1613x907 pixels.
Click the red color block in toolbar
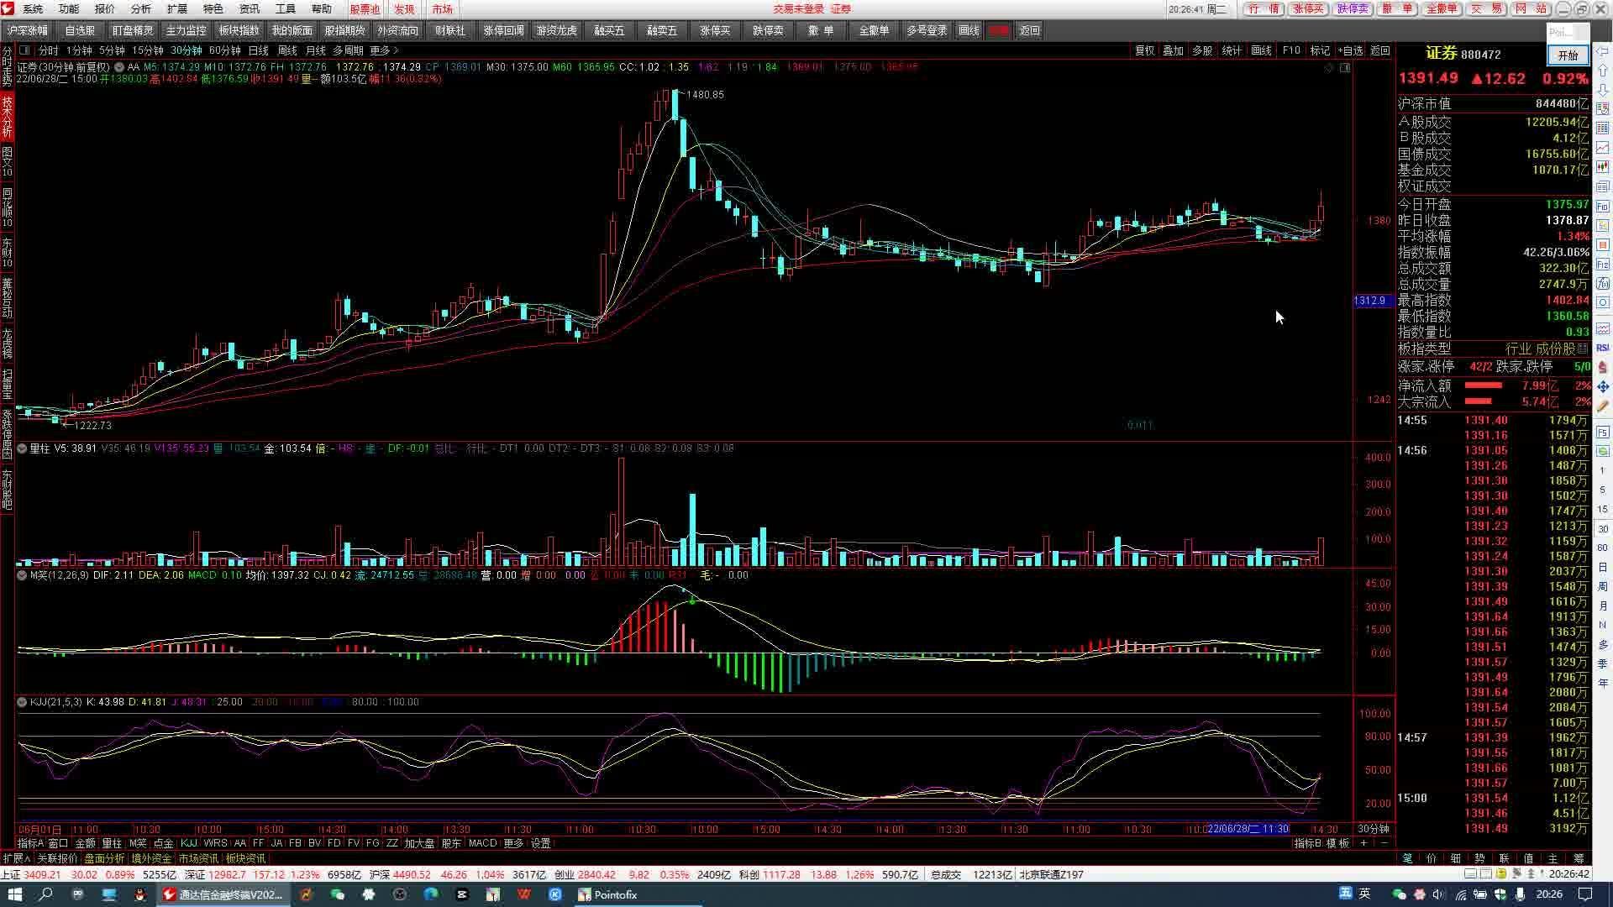click(998, 30)
